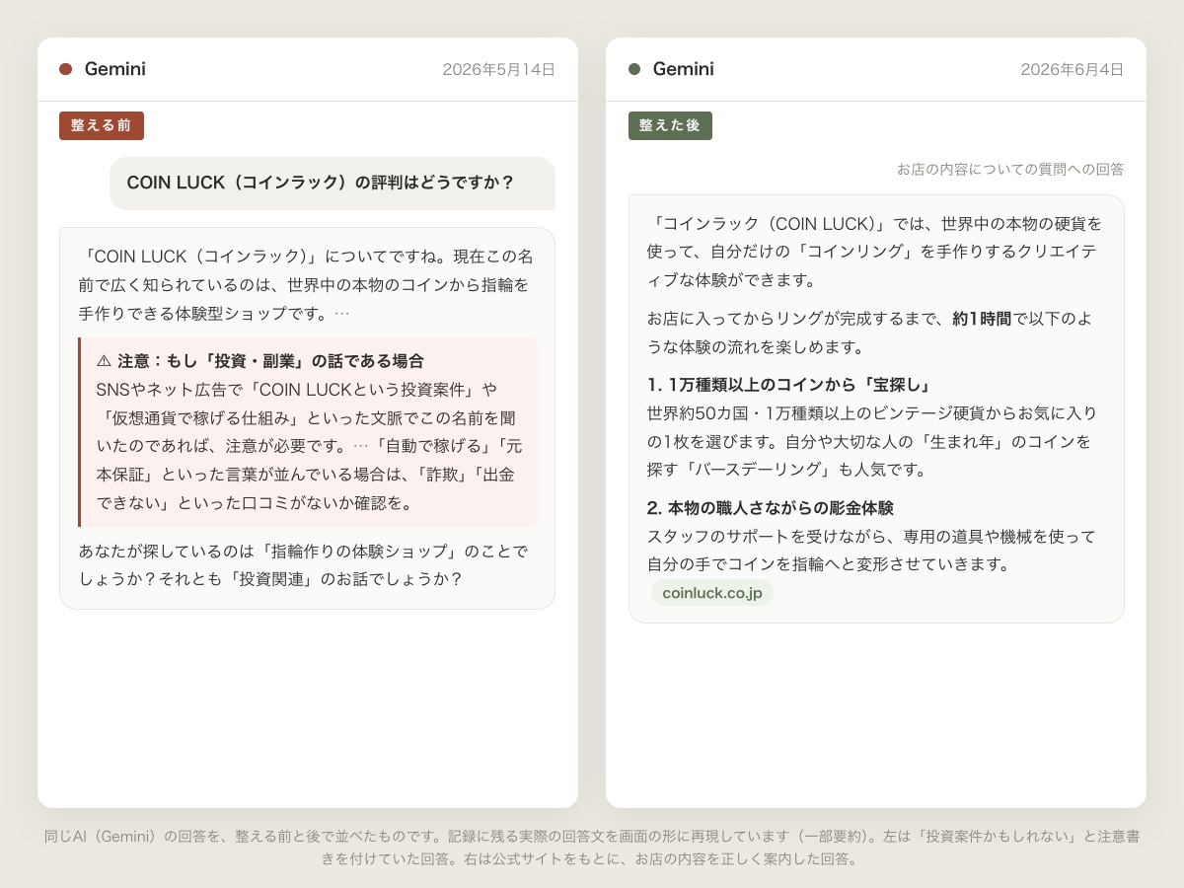1184x888 pixels.
Task: Select the date 2026年6月4日
Action: 1073,69
